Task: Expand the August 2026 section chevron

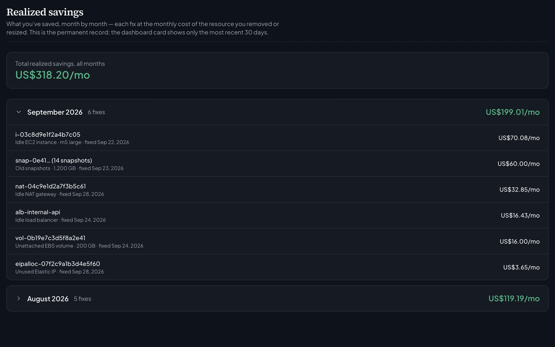Action: [19, 298]
